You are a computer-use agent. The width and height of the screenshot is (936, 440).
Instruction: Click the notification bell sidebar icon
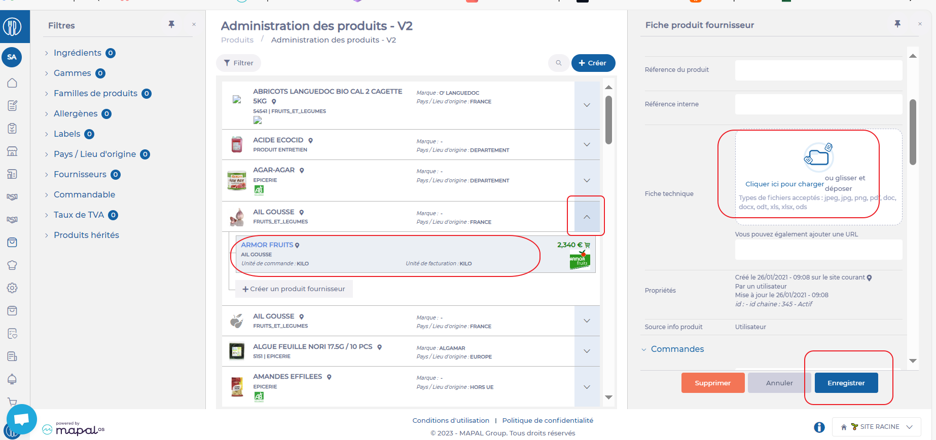click(x=12, y=379)
